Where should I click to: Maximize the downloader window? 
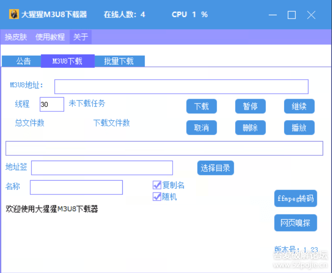pos(292,15)
